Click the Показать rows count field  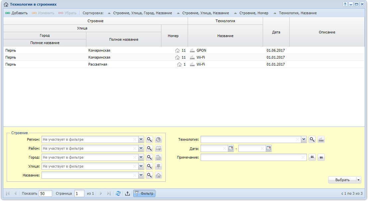[45, 193]
